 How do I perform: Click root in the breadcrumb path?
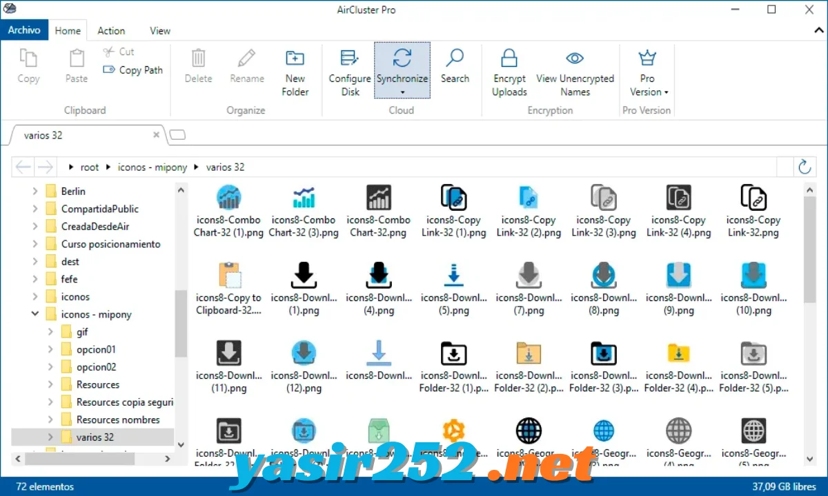coord(90,167)
